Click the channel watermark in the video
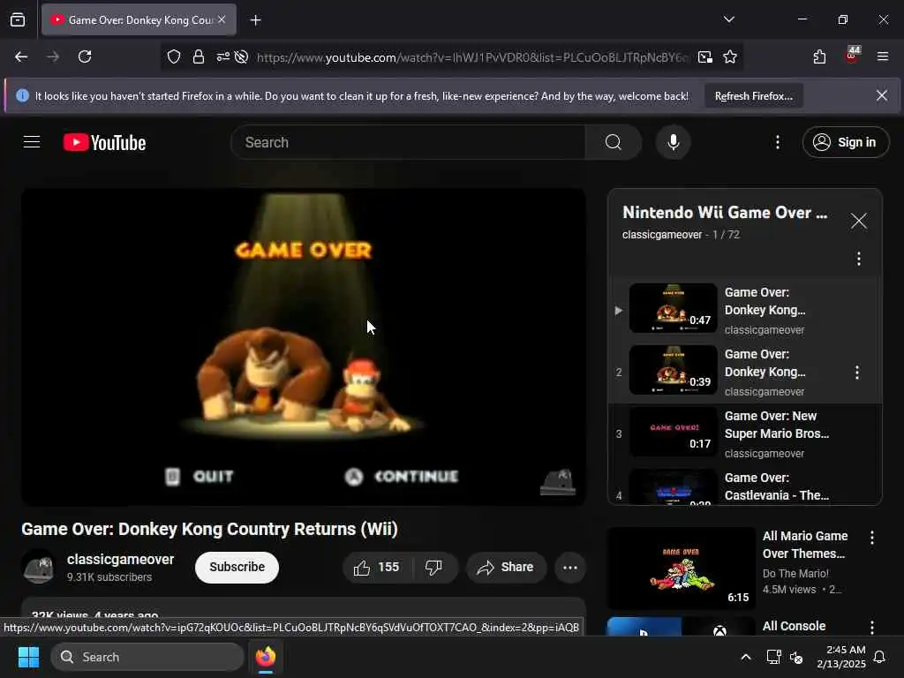This screenshot has width=904, height=678. pyautogui.click(x=558, y=483)
